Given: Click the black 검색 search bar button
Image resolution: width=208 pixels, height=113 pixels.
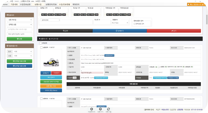Looking at the screenshot, I should click(65, 31).
